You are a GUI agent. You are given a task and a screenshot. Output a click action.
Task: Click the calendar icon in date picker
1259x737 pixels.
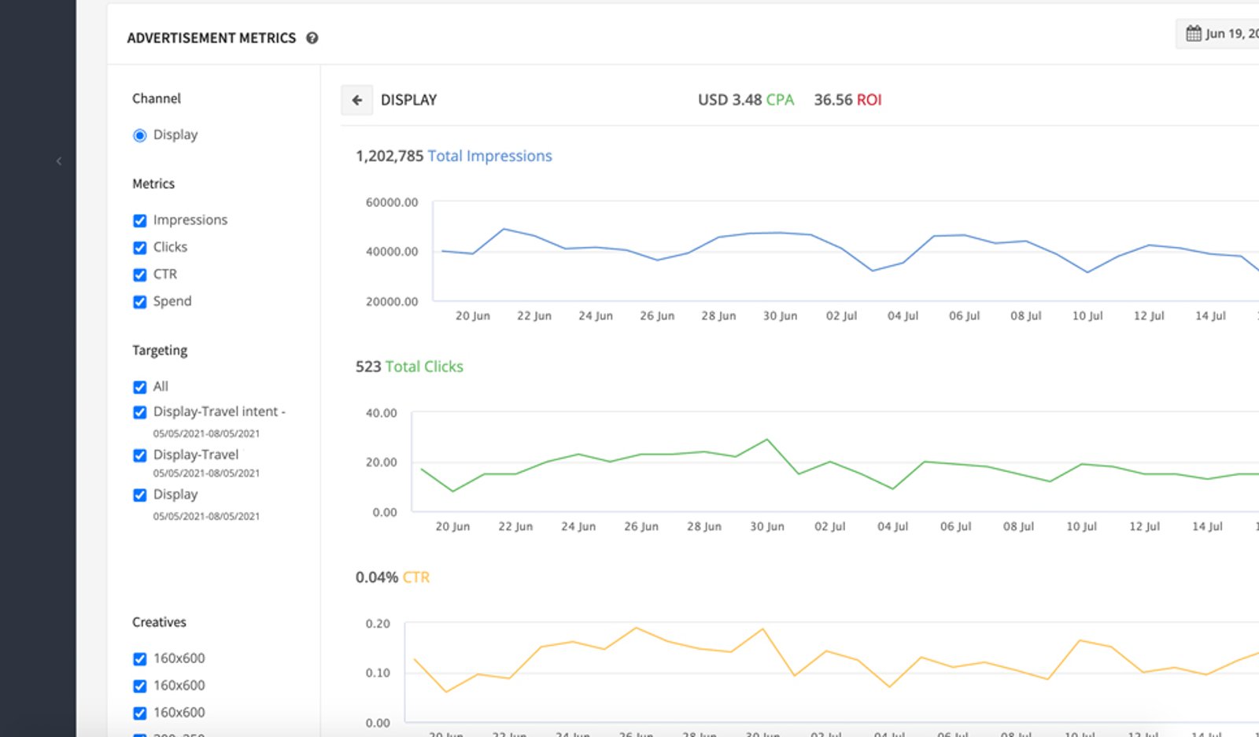(x=1194, y=33)
